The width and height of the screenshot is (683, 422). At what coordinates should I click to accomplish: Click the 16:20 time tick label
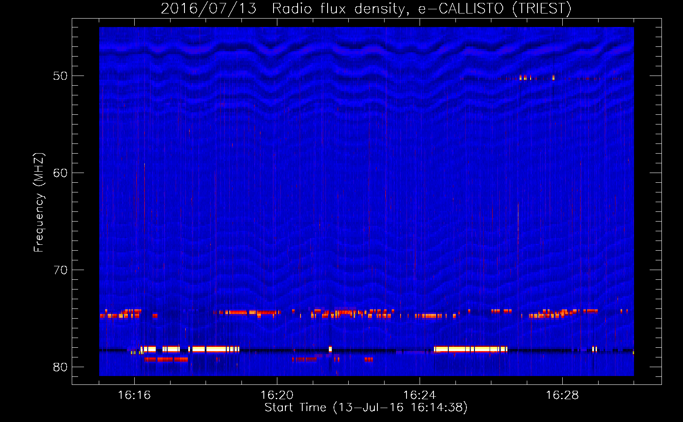tap(277, 395)
